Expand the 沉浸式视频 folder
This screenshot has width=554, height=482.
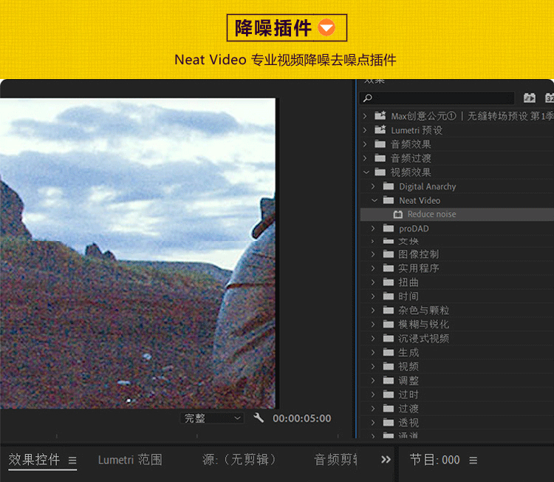pos(373,339)
